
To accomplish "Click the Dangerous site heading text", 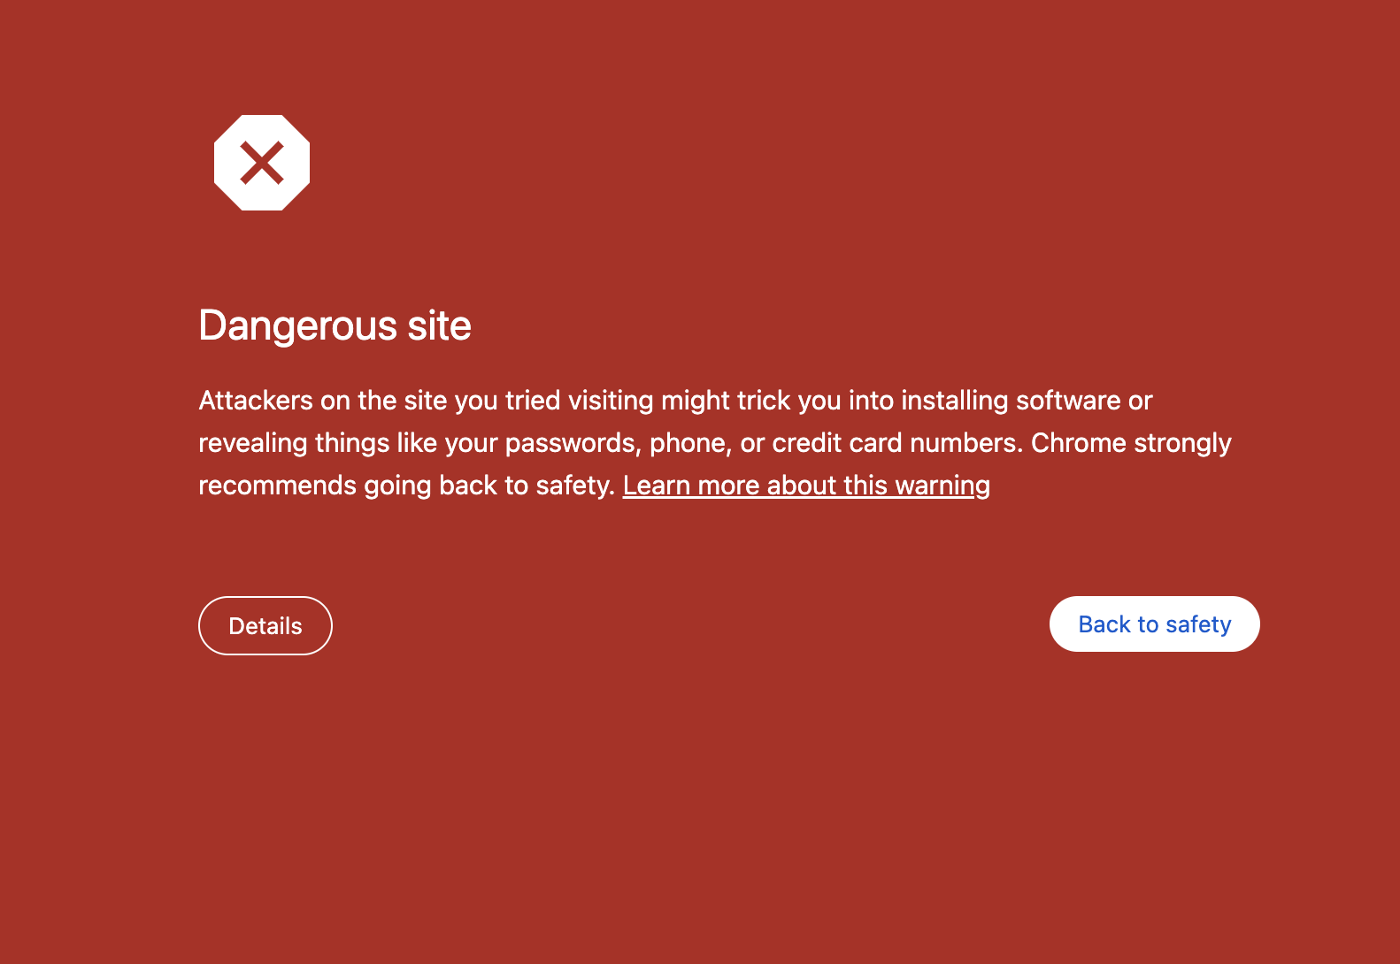I will tap(335, 325).
